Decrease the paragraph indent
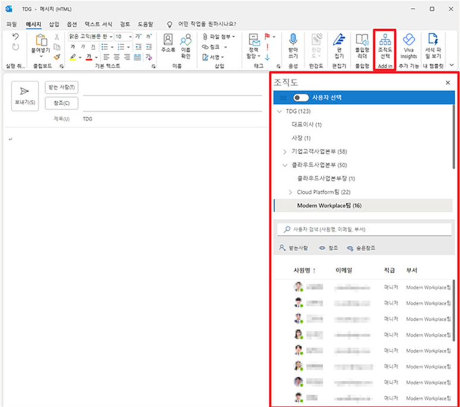Screen dimensions: 460x407 pyautogui.click(x=139, y=46)
